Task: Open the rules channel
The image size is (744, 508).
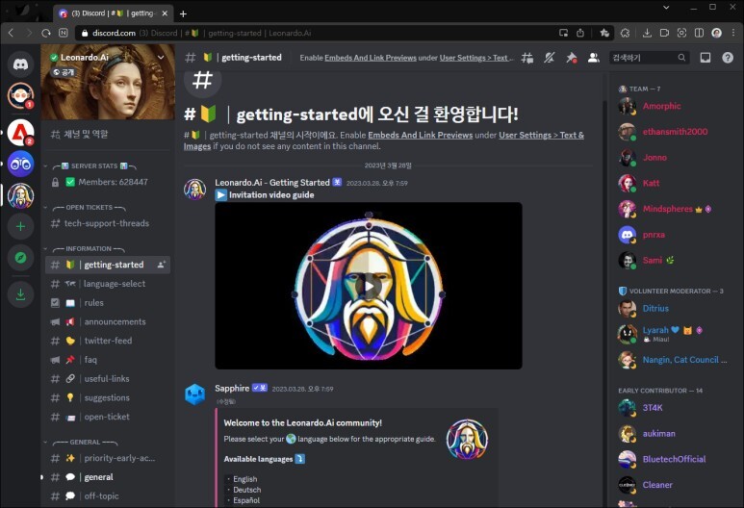Action: click(x=108, y=303)
